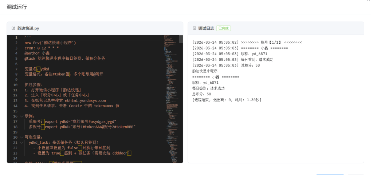The width and height of the screenshot is (373, 175).
Task: Click the log icon beside 调试日志
Action: [194, 28]
